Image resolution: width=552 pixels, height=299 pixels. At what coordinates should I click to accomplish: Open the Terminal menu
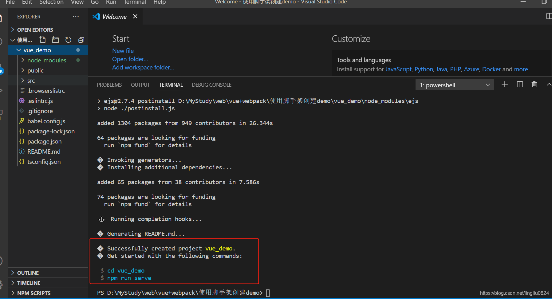pyautogui.click(x=135, y=2)
